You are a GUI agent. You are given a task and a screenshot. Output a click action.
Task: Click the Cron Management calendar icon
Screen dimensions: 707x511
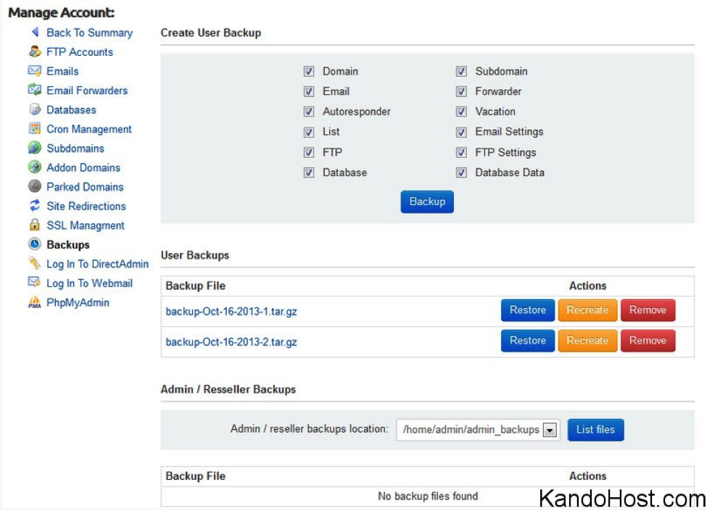click(35, 128)
